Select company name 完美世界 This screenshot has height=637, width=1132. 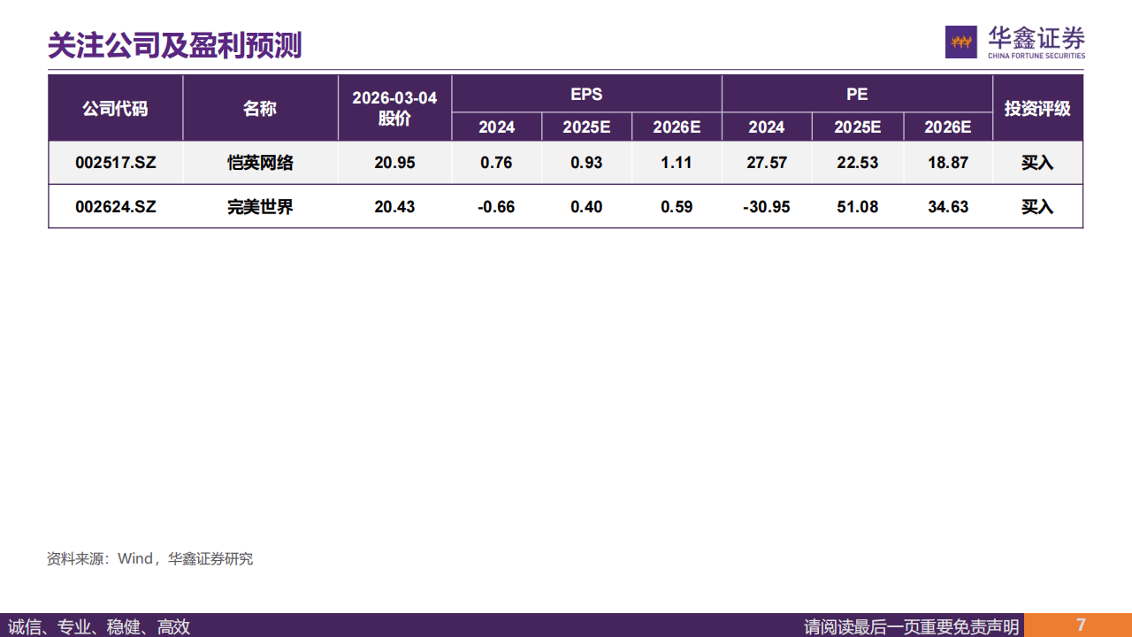point(260,207)
